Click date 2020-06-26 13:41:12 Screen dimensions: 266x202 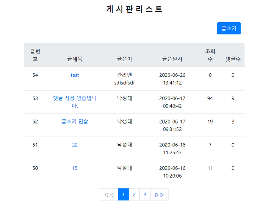172,79
